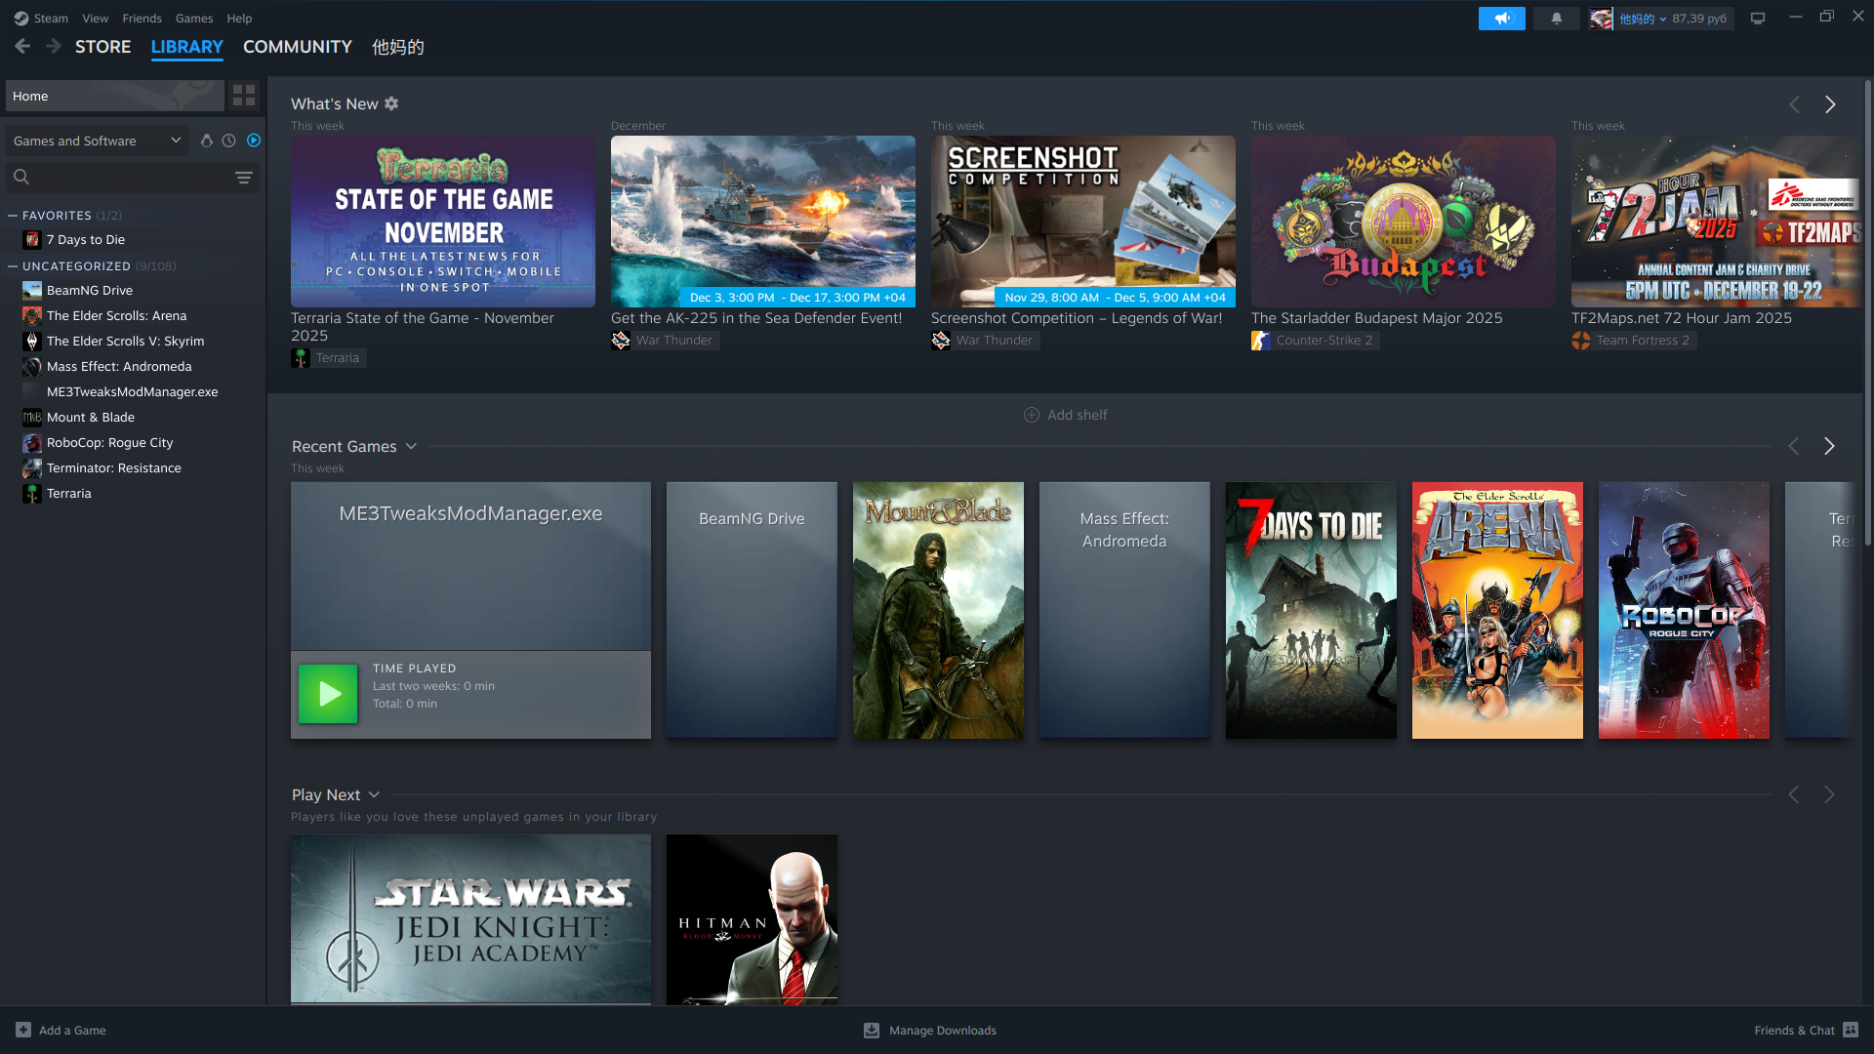
Task: Go back with the navigation arrow
Action: point(22,46)
